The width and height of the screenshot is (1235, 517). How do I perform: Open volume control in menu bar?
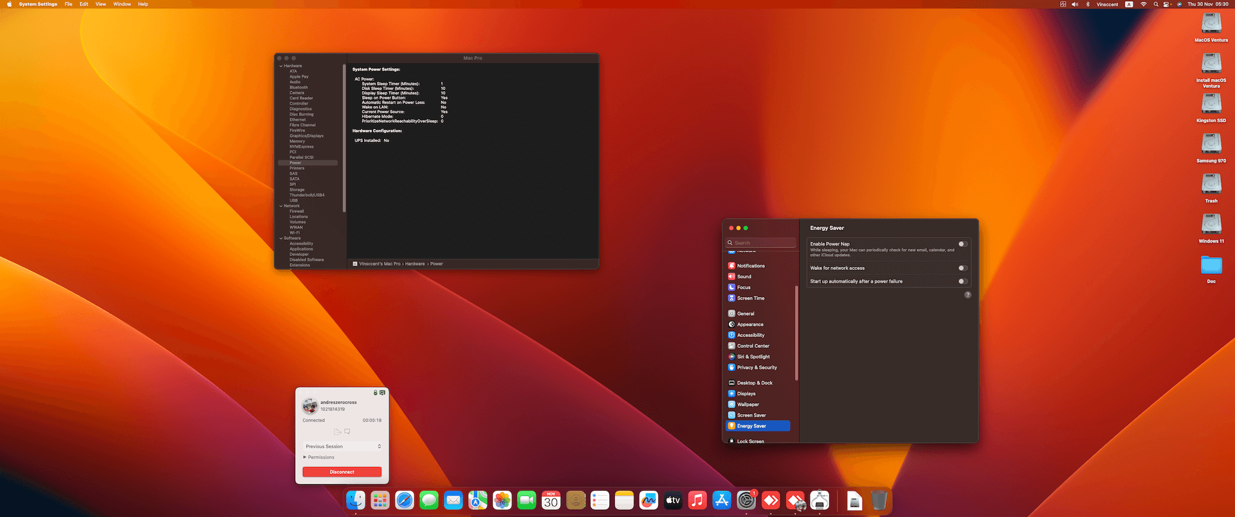[x=1075, y=4]
